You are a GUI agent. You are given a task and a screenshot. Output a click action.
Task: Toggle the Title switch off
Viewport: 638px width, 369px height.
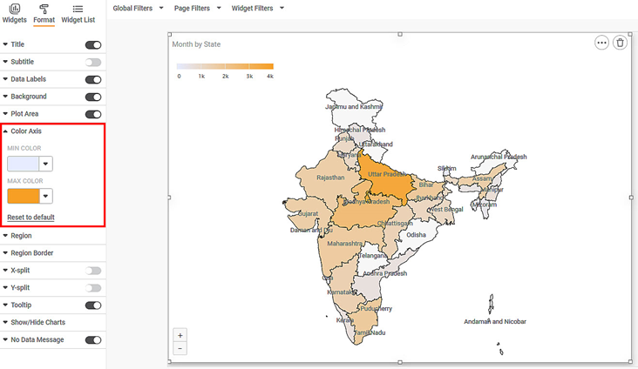pos(92,44)
